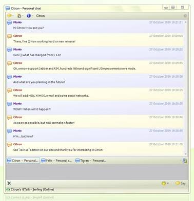Screen dimensions: 194x201
Task: Click the Citron name label in the toolbar
Action: click(x=41, y=16)
